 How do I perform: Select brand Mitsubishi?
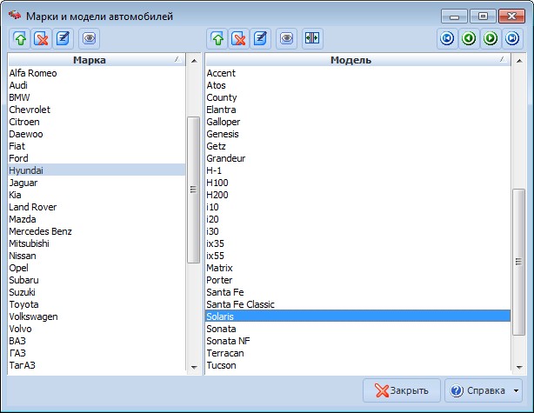(x=97, y=243)
